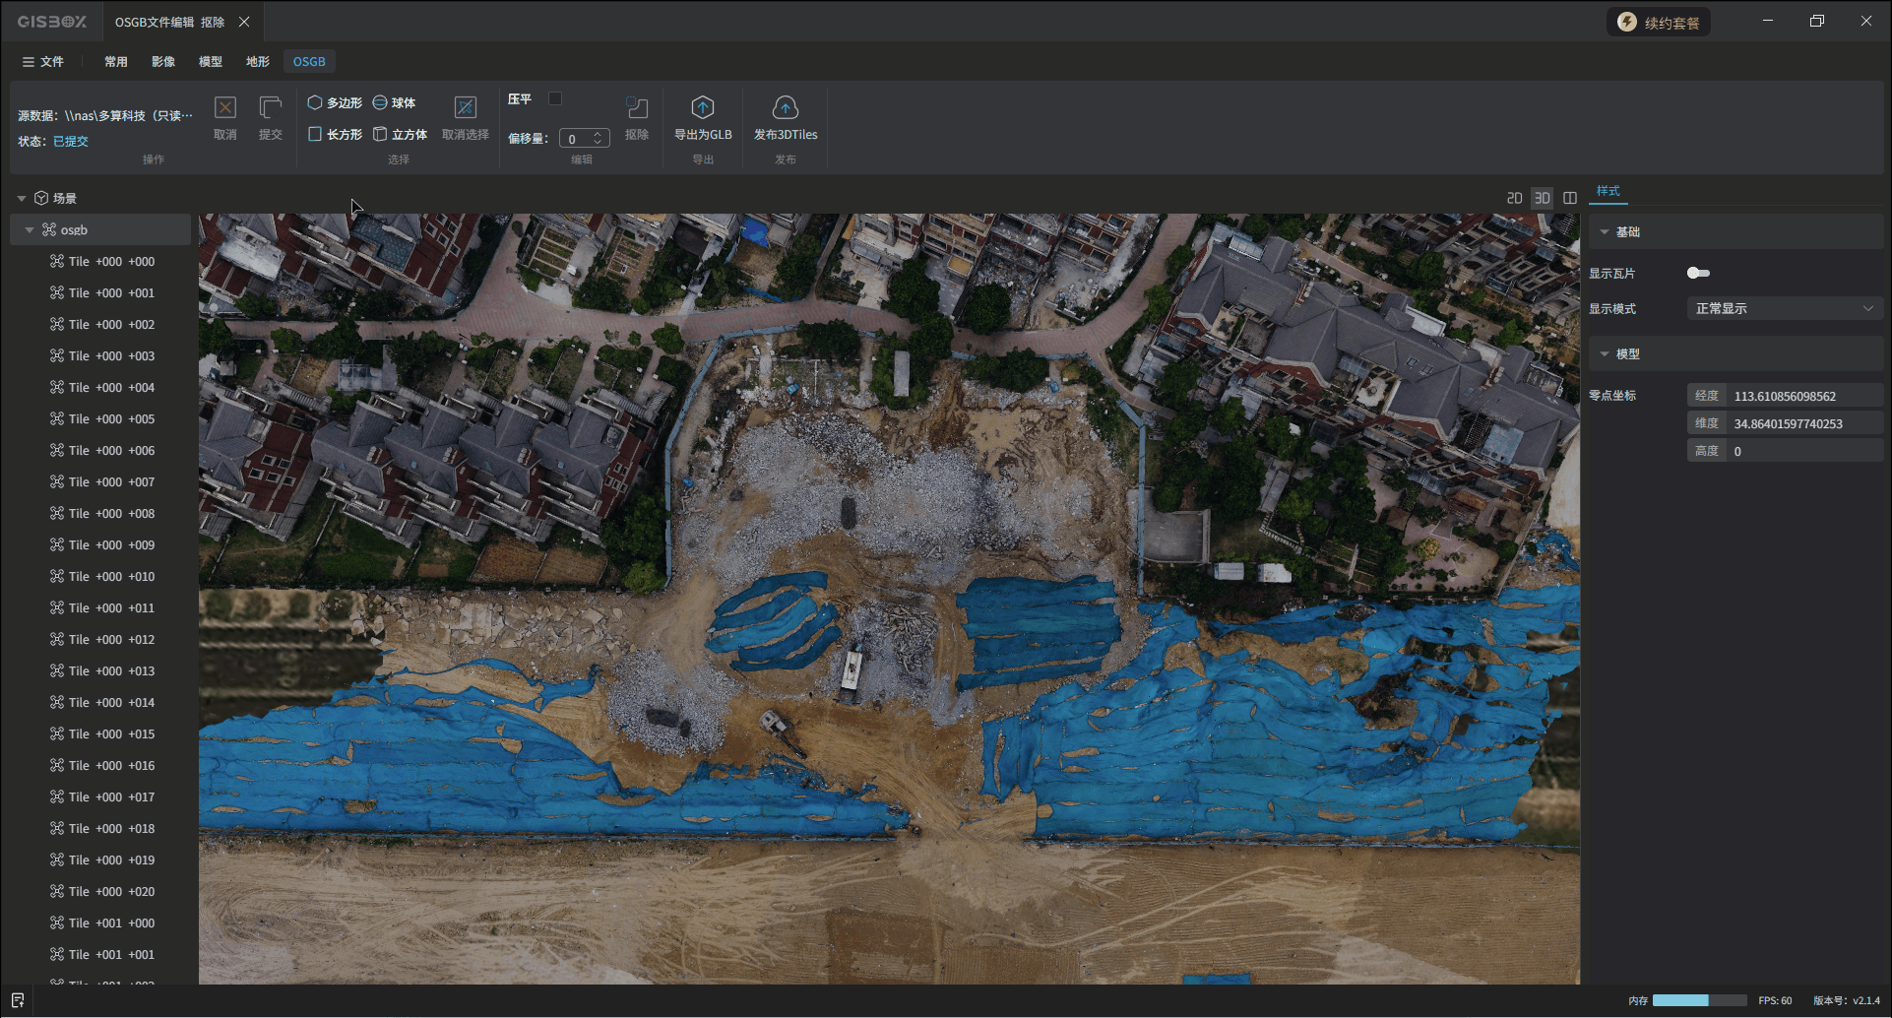Viewport: 1892px width, 1018px height.
Task: Click the 经度 longitude input field
Action: [x=1803, y=396]
